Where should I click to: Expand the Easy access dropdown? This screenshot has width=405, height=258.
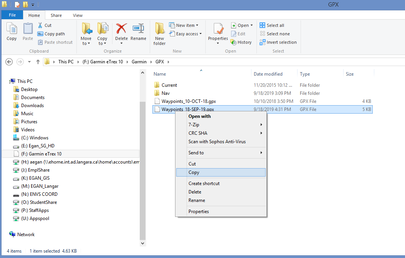187,34
